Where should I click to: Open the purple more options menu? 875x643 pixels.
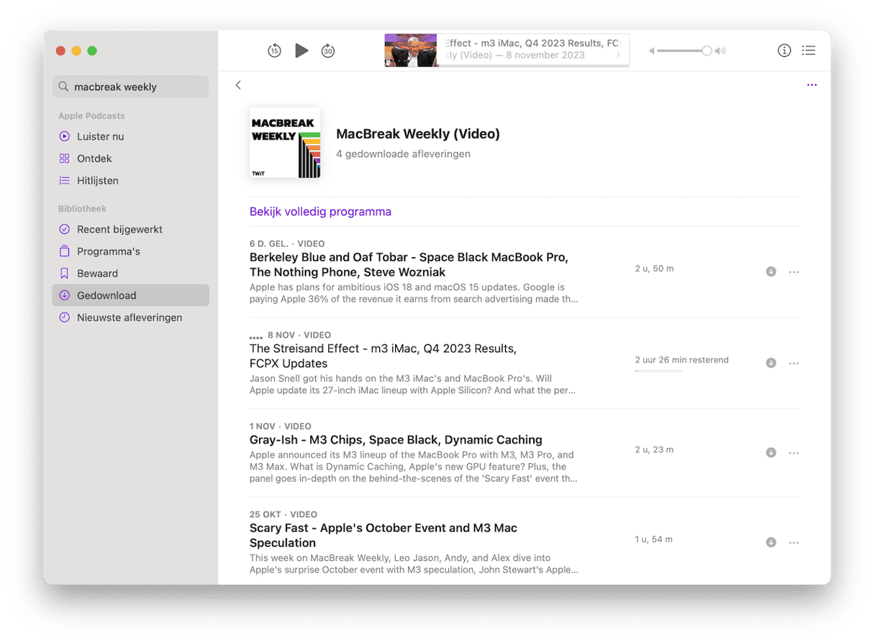(x=812, y=85)
